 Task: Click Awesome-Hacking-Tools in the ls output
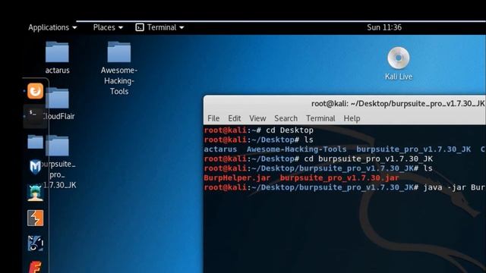coord(297,149)
